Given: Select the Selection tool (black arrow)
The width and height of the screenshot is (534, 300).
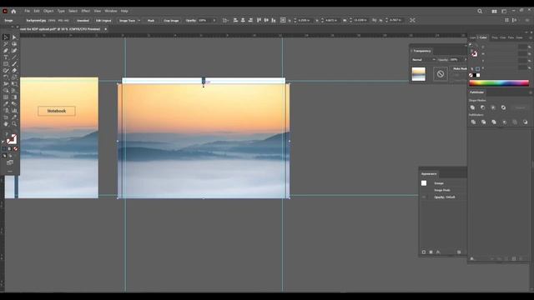Looking at the screenshot, I should point(6,37).
